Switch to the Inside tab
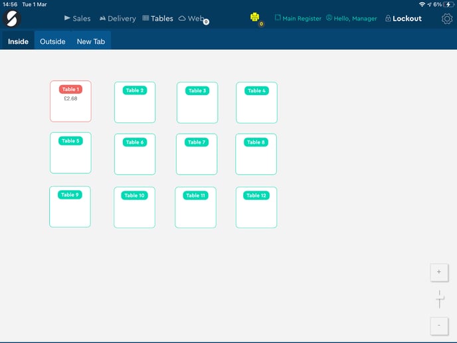This screenshot has height=343, width=457. 18,41
